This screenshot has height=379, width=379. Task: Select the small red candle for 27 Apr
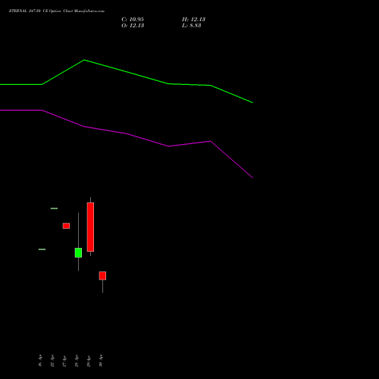[x=66, y=226]
